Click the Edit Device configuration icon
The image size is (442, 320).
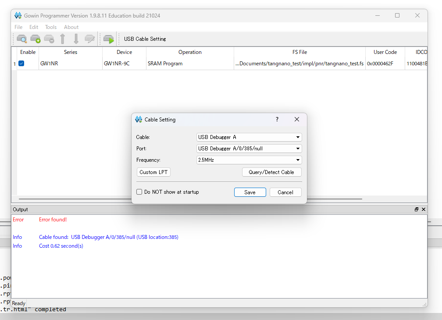click(x=89, y=39)
